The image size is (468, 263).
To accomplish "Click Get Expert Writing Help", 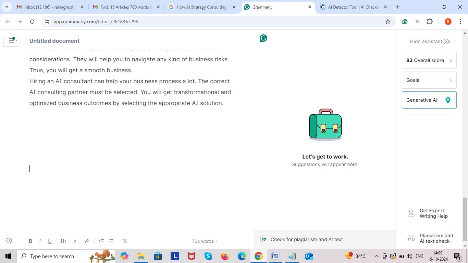I will click(x=430, y=213).
